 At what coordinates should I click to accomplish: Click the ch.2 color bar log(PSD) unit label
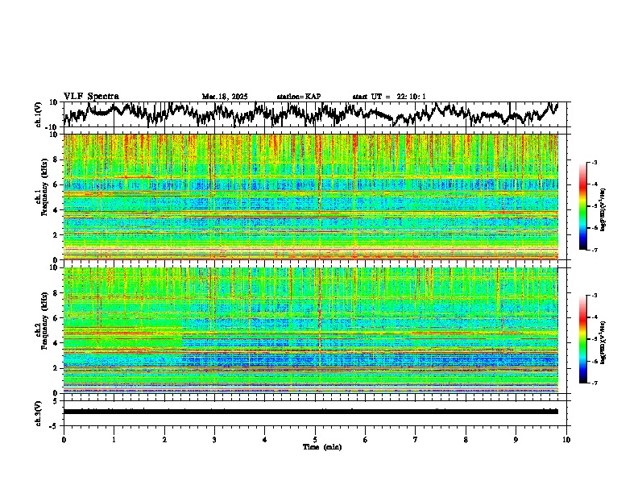[x=603, y=343]
